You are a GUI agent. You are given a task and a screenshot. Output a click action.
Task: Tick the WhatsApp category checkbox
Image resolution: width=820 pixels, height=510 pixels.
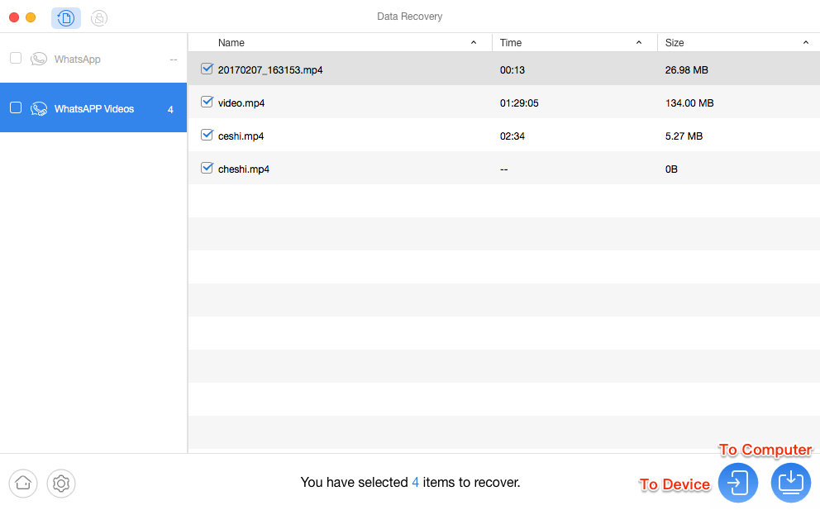coord(16,58)
